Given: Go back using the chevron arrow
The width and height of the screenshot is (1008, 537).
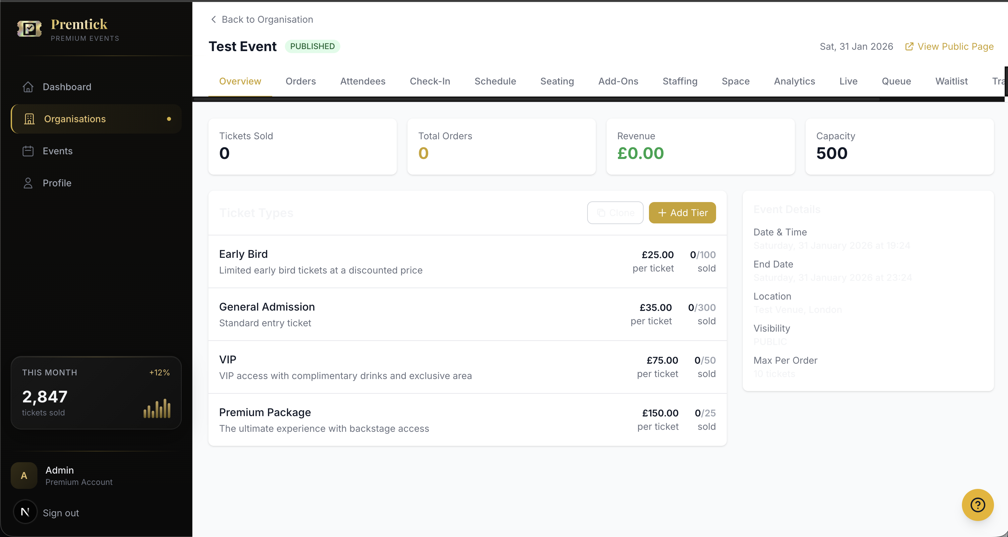Looking at the screenshot, I should click(214, 20).
